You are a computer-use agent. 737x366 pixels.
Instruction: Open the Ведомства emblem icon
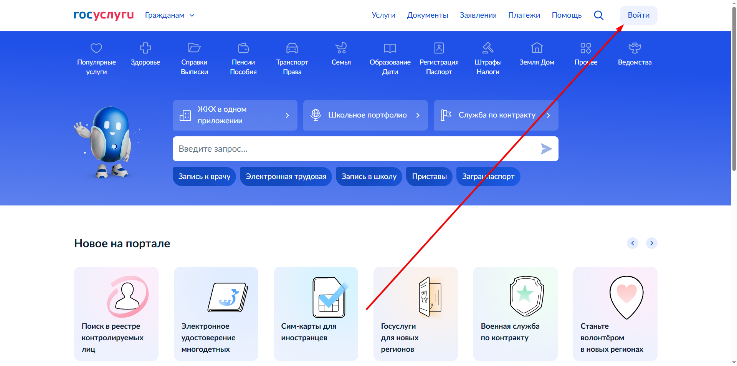635,48
